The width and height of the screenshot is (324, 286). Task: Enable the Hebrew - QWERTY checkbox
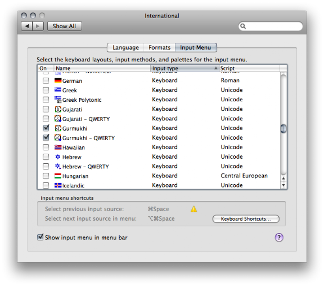(x=46, y=166)
